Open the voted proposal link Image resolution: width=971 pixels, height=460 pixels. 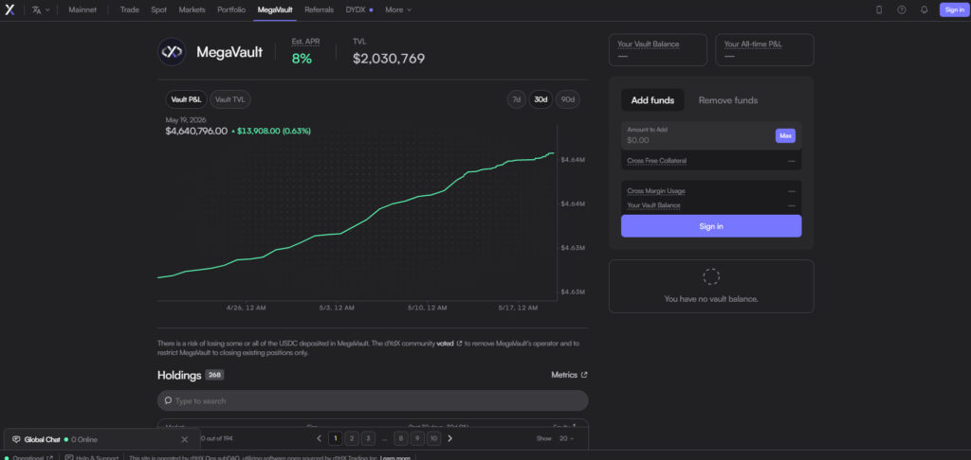pos(449,344)
